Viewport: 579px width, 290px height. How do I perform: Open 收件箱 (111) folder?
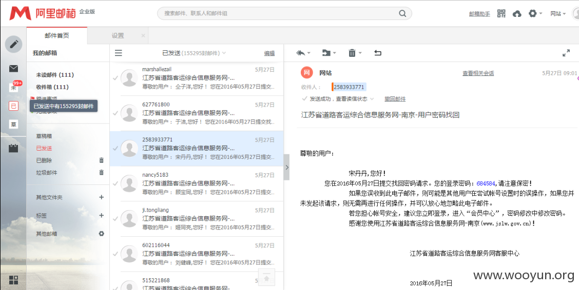point(52,87)
